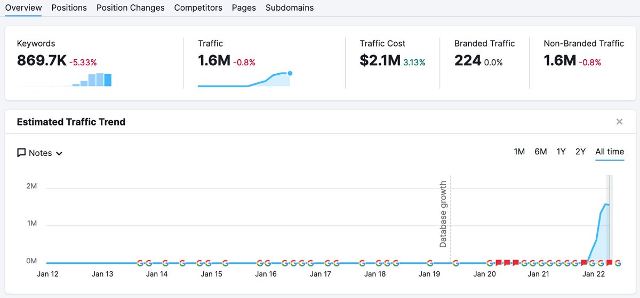Click first red flag note after Jan 20
The width and height of the screenshot is (640, 298).
pos(499,263)
